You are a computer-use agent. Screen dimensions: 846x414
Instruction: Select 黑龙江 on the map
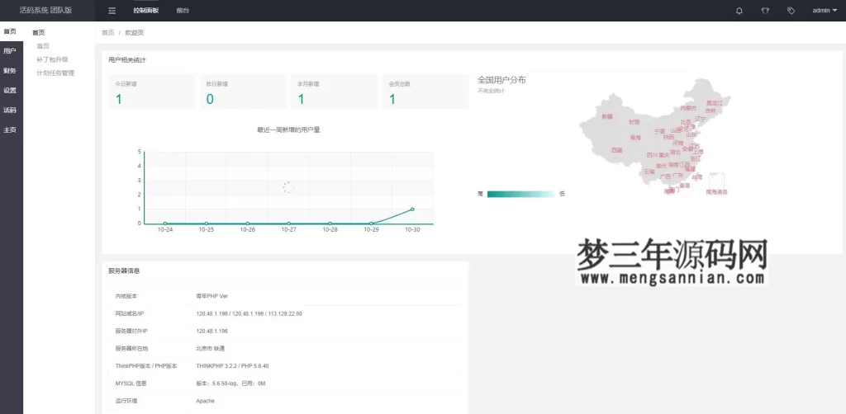[715, 103]
